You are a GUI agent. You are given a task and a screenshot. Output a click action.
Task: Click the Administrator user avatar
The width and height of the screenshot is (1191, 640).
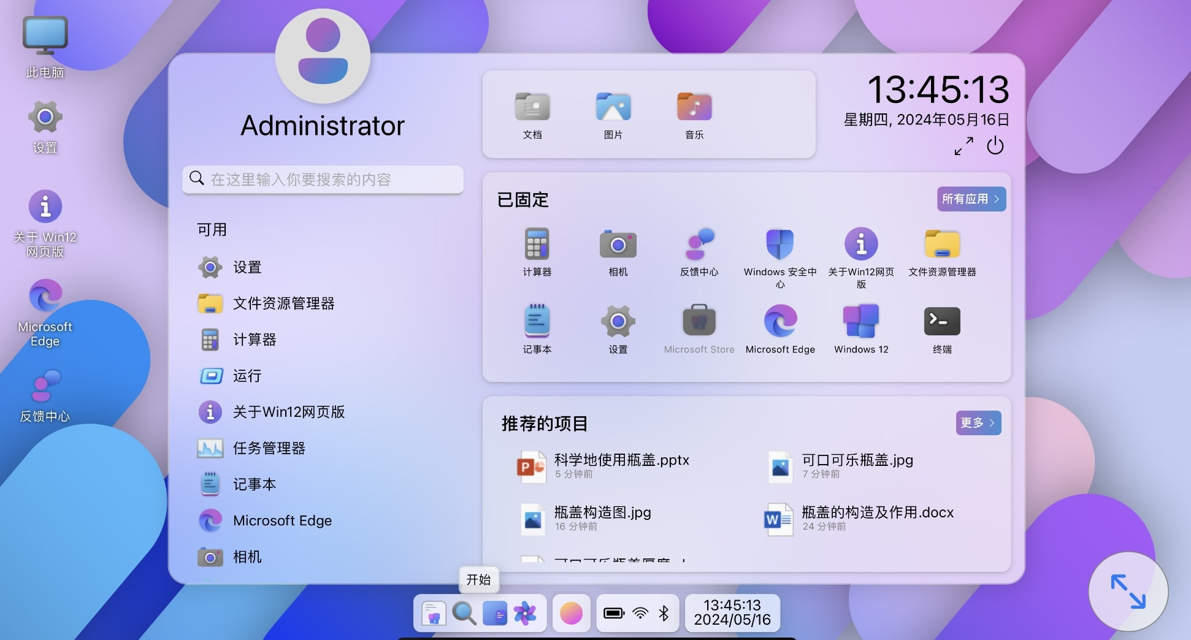pos(323,56)
